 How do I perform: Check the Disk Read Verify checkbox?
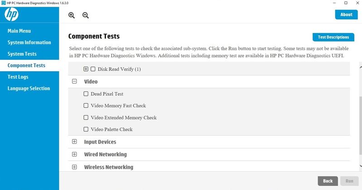pyautogui.click(x=93, y=69)
